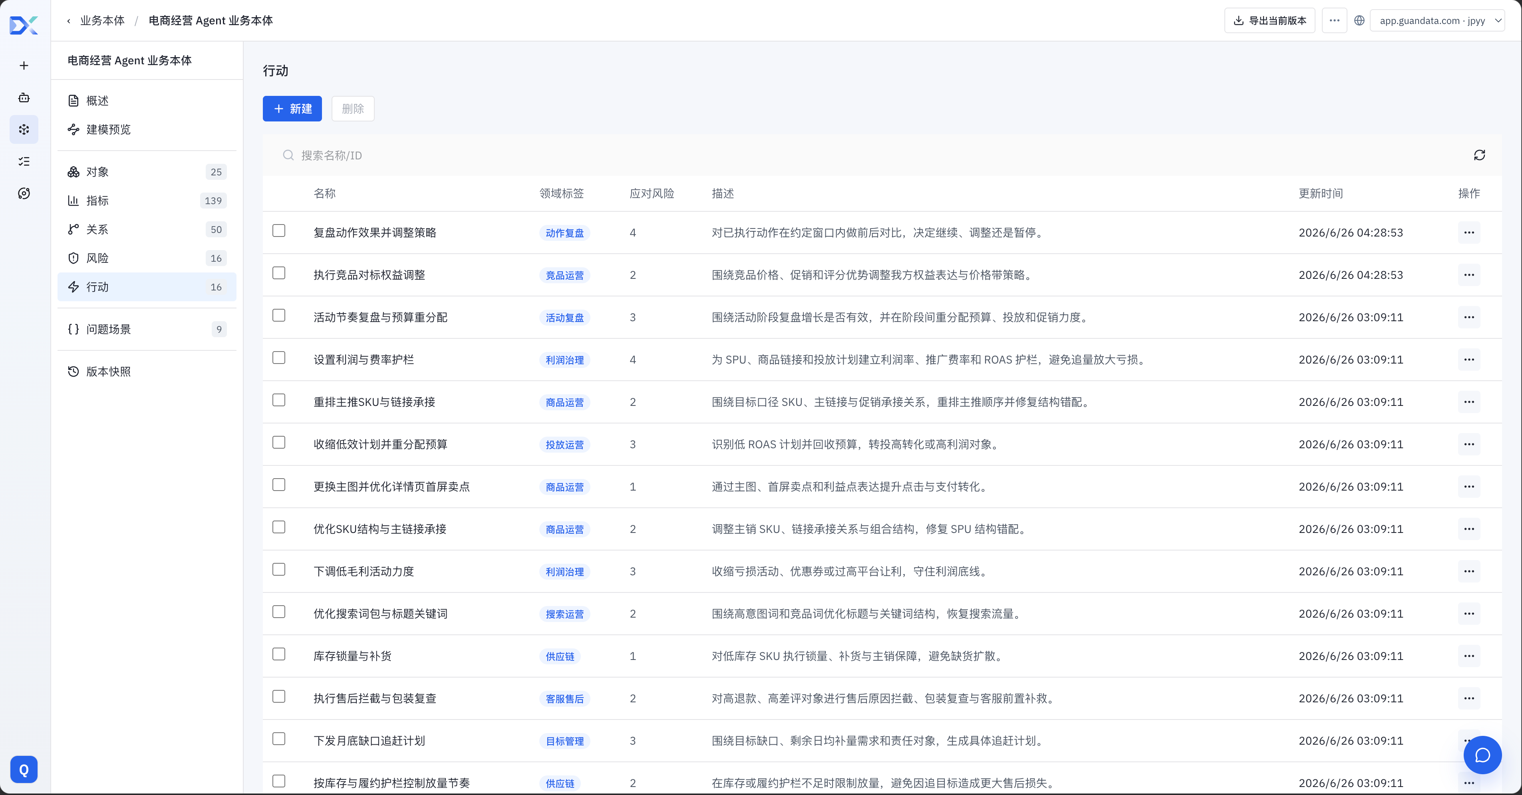Check the 下发月底缺口追赶计划 row checkbox

click(x=279, y=739)
